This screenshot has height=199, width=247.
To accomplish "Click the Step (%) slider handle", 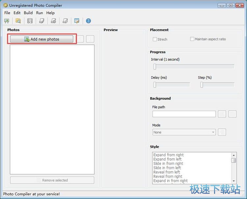I will (202, 85).
